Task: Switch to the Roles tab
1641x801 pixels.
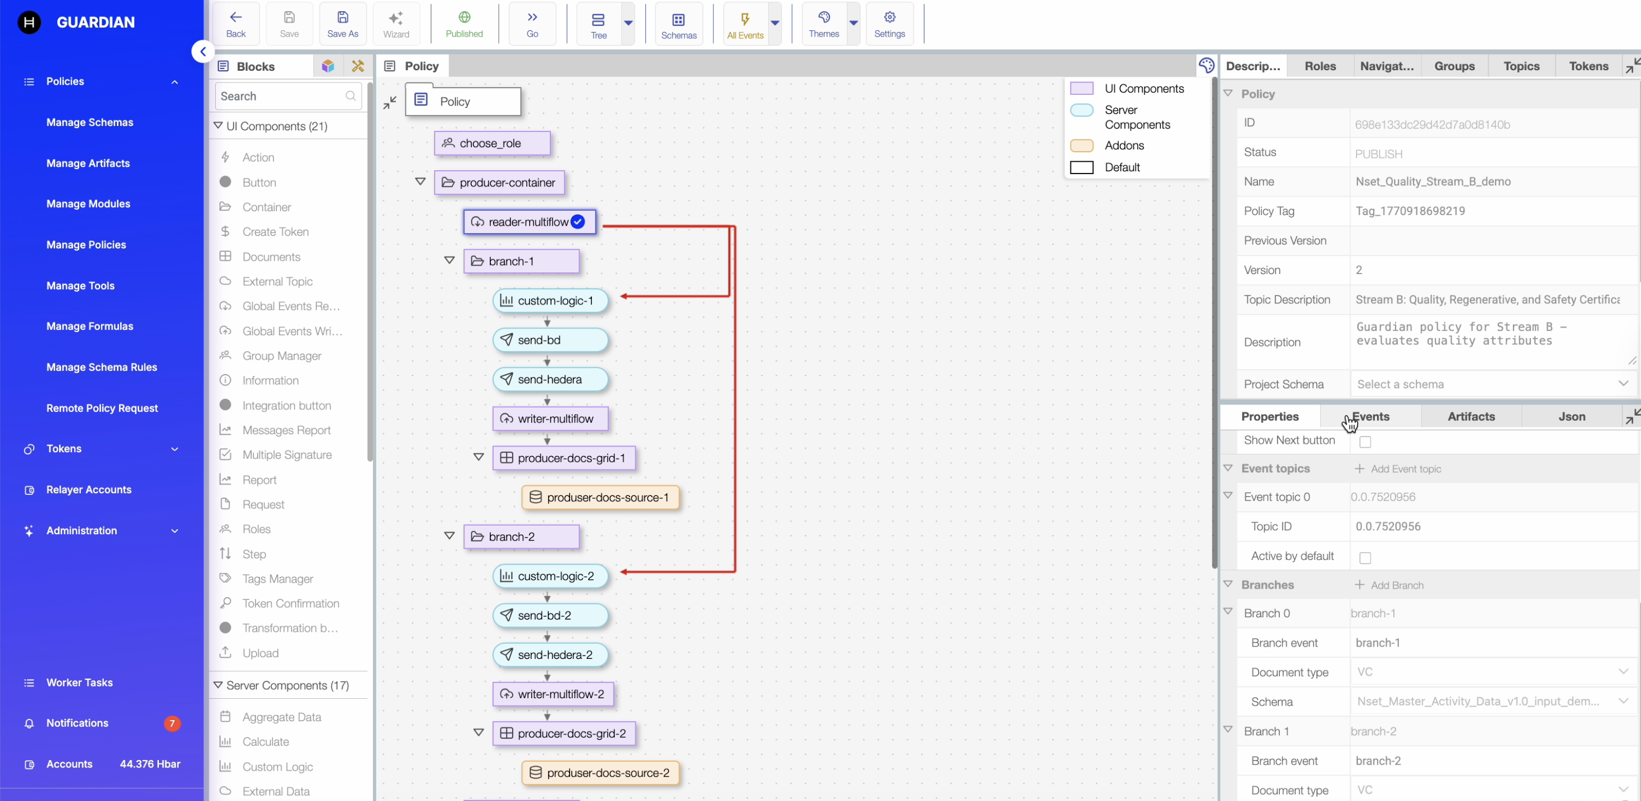Action: click(1320, 66)
